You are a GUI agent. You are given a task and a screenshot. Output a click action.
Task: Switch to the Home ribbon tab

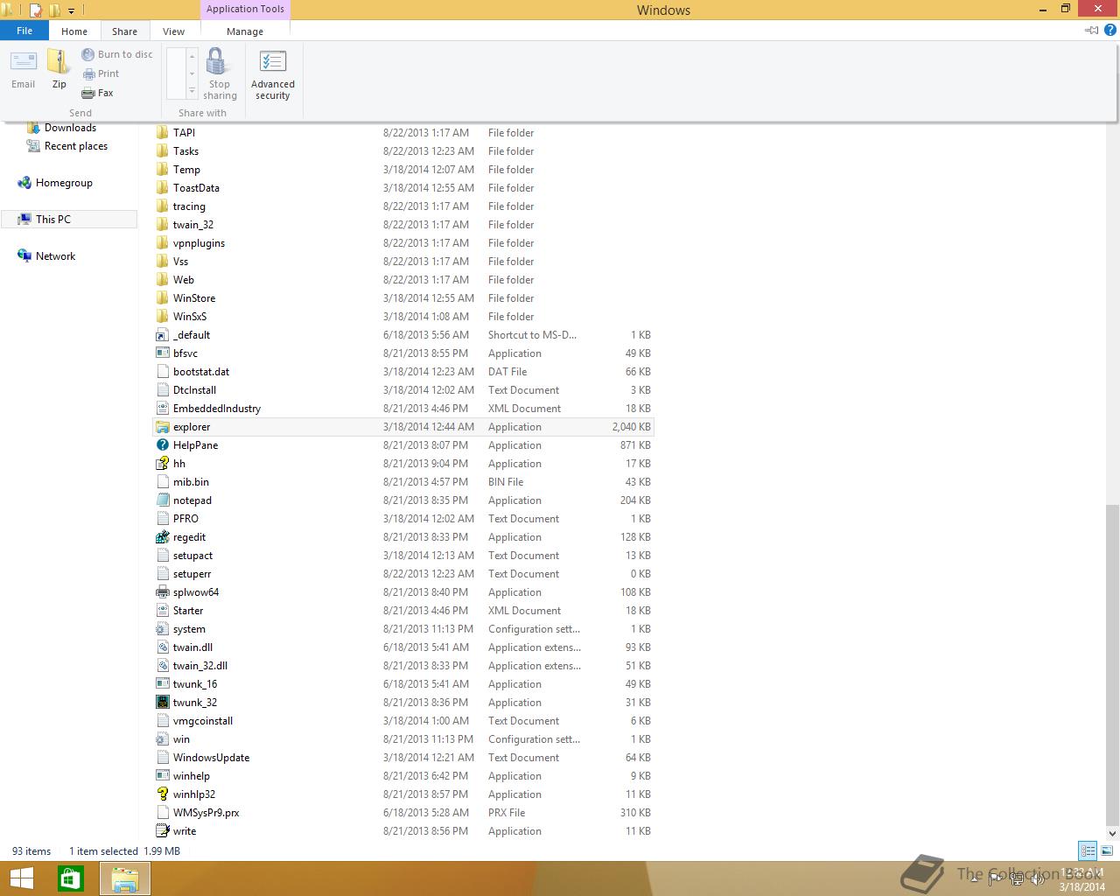click(x=74, y=31)
